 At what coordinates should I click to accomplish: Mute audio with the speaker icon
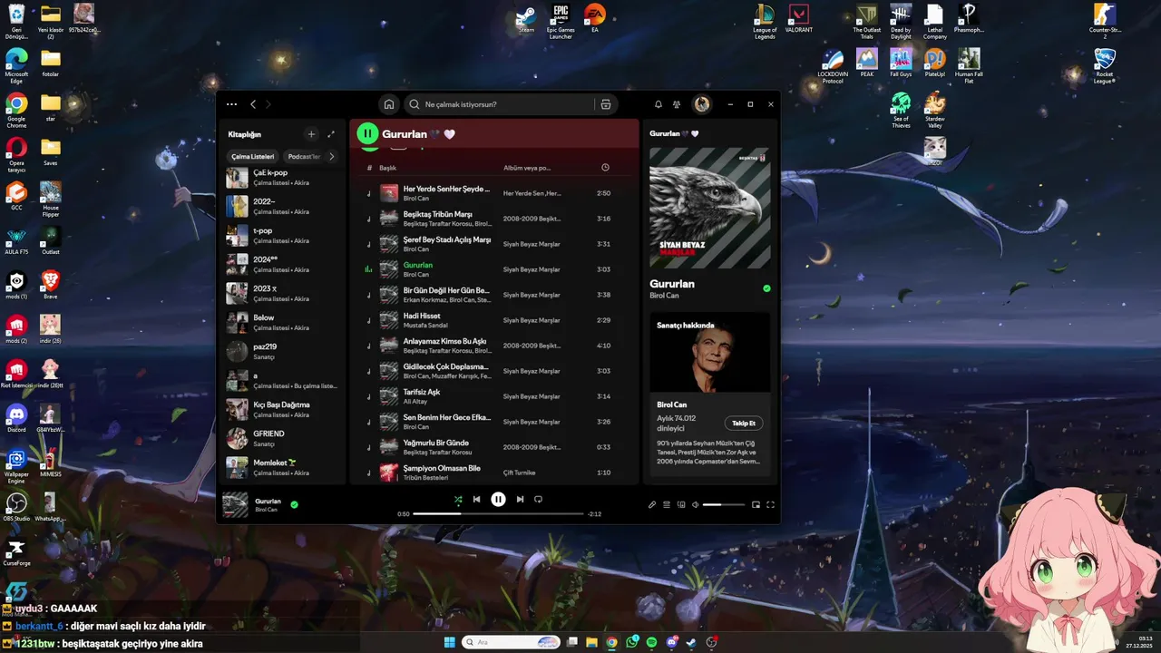[695, 504]
